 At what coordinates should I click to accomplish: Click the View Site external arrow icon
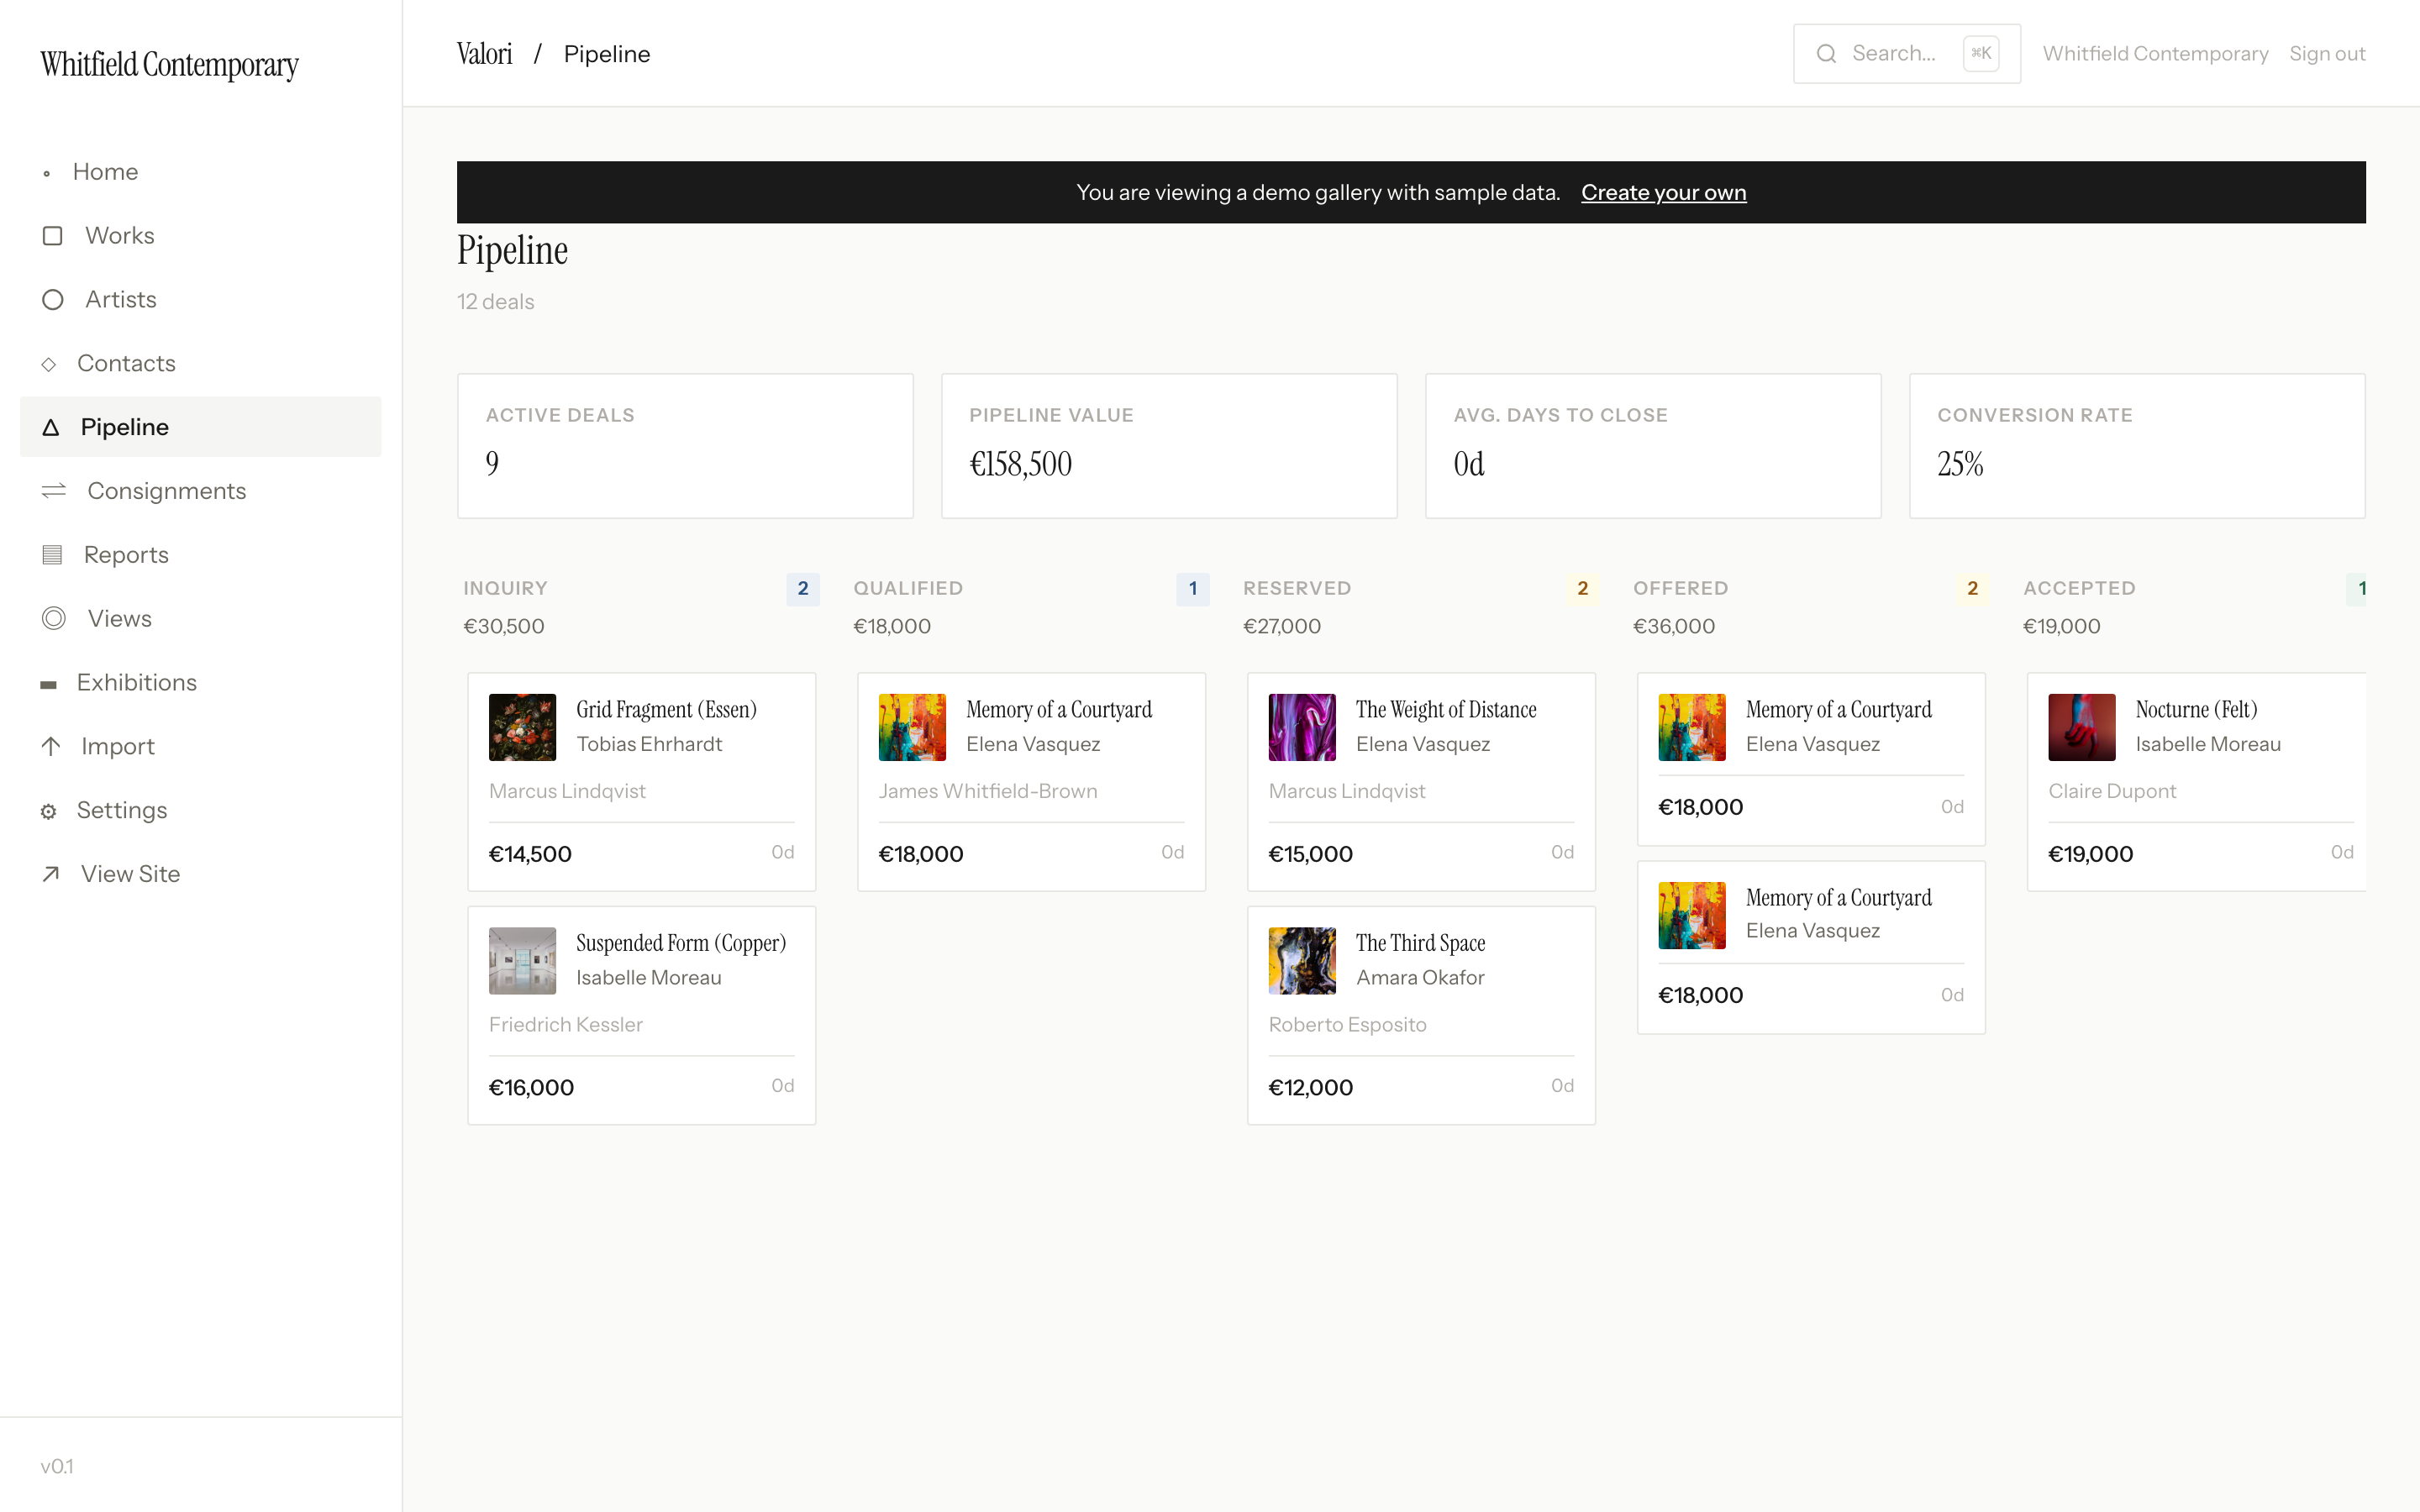click(x=51, y=874)
